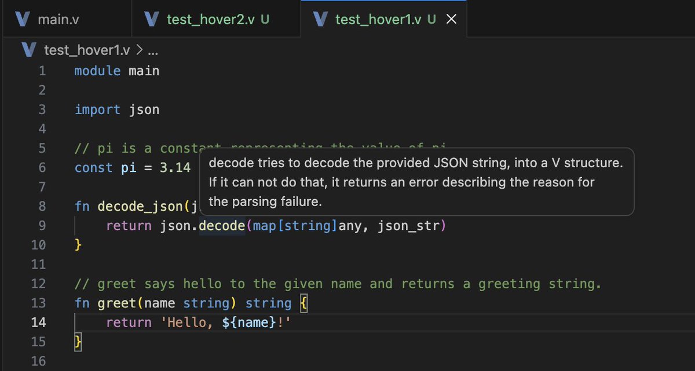The height and width of the screenshot is (371, 695).
Task: Place cursor on 'module' keyword
Action: click(x=98, y=71)
